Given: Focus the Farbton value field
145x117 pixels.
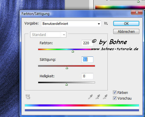Looking at the screenshot, I should coord(87,43).
